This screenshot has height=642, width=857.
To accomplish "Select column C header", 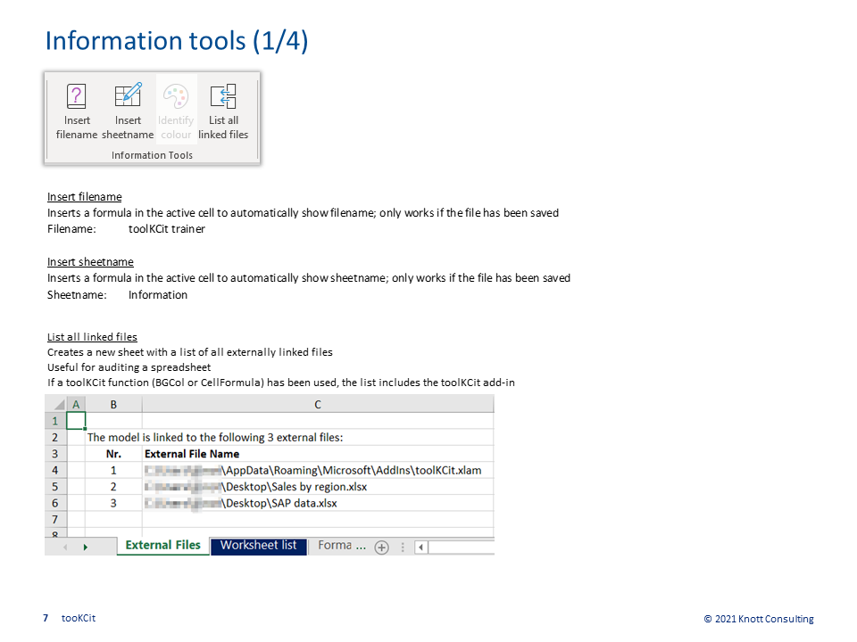I will click(318, 405).
